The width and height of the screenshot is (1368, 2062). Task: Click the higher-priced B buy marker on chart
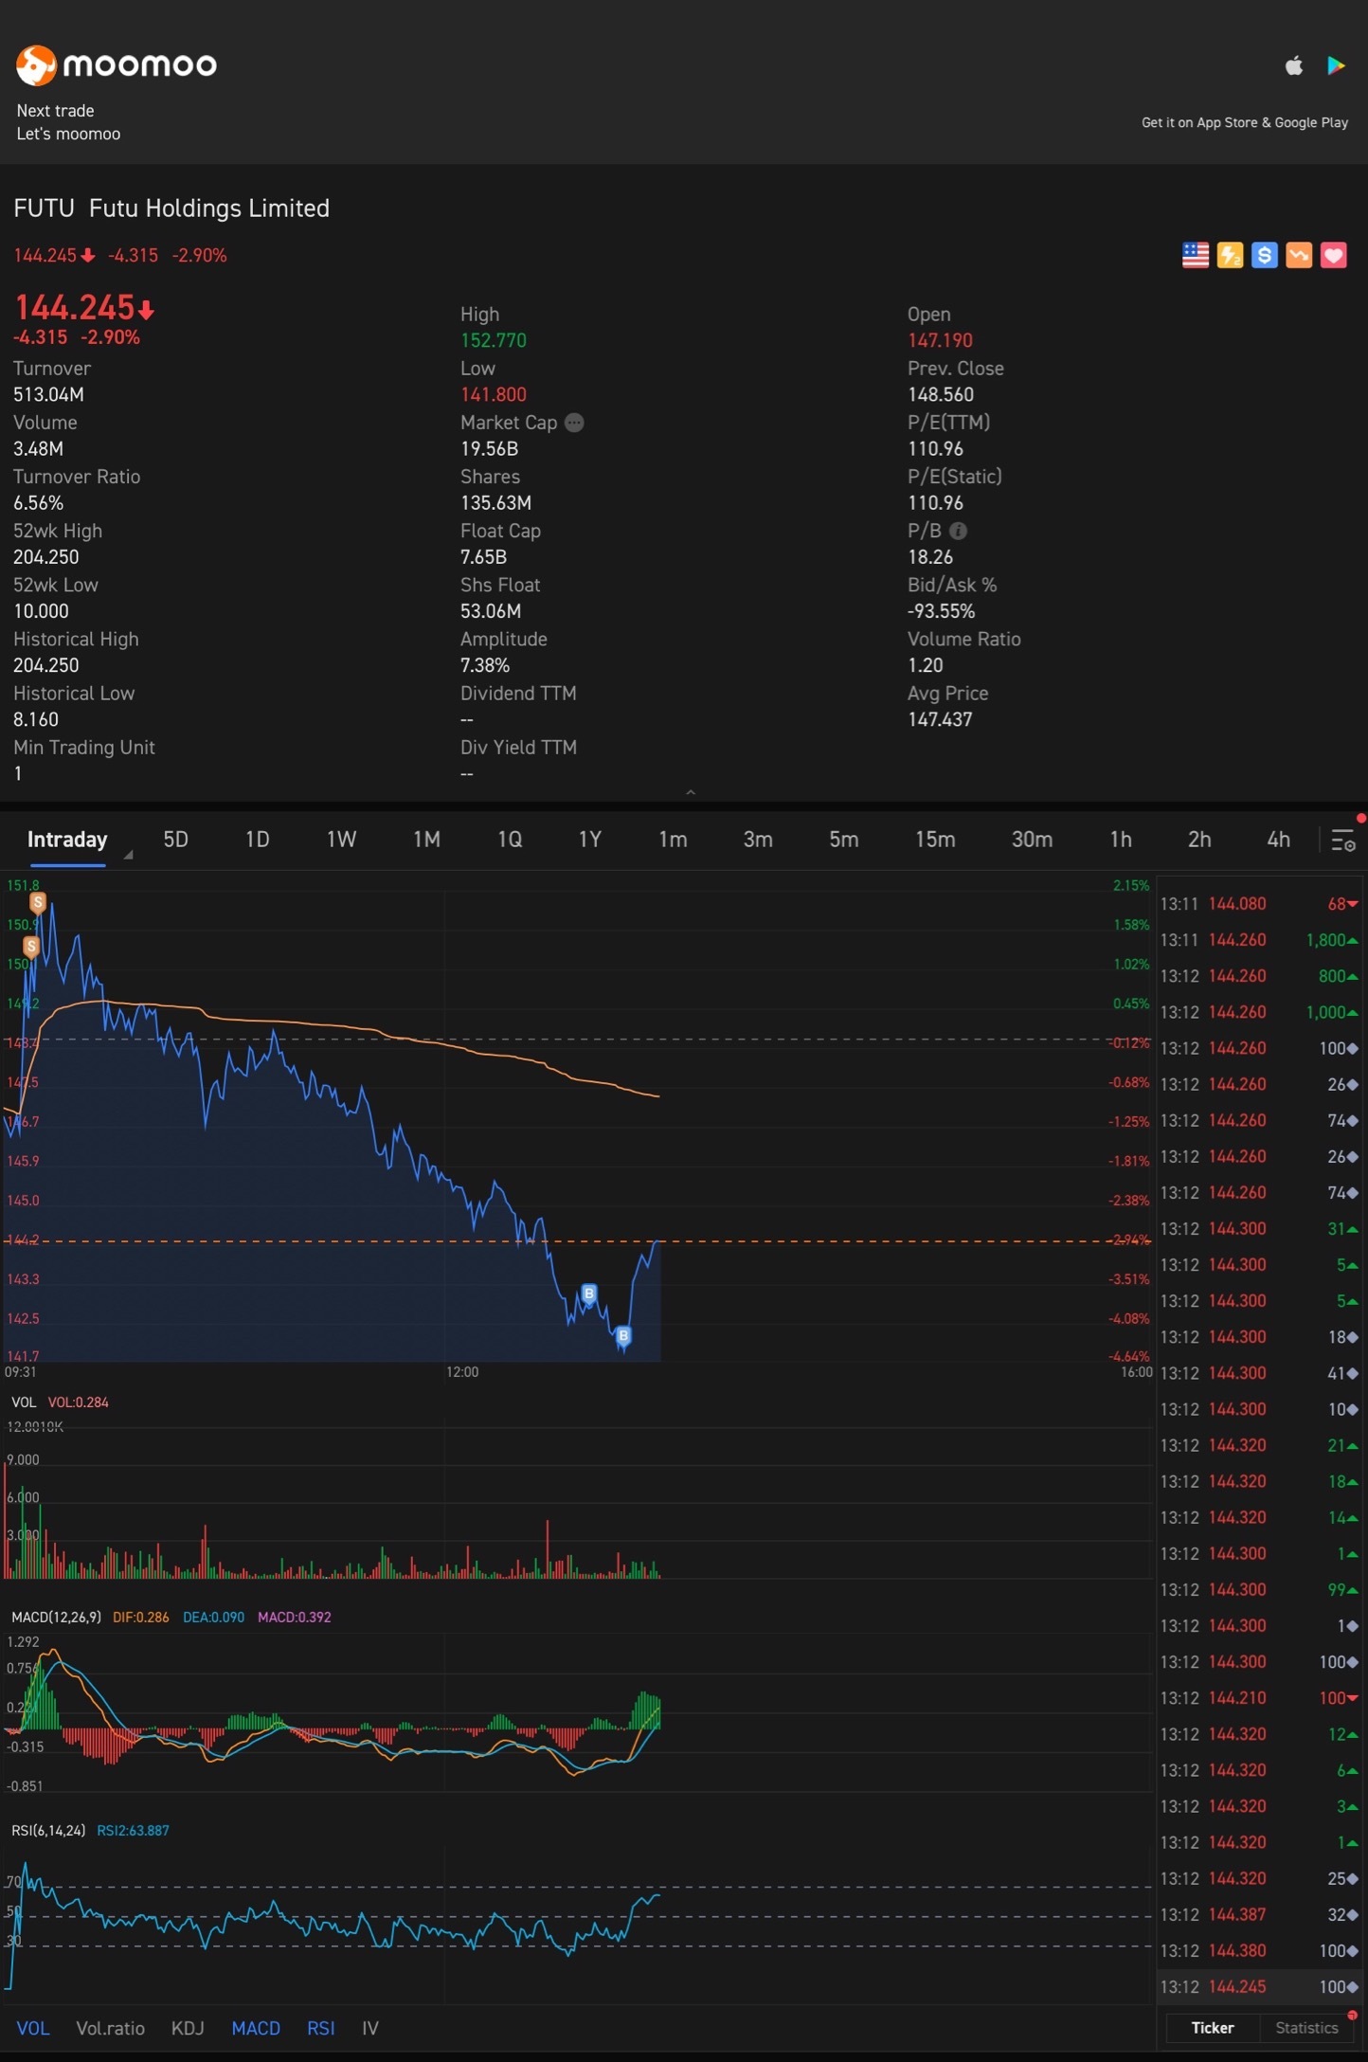coord(589,1293)
